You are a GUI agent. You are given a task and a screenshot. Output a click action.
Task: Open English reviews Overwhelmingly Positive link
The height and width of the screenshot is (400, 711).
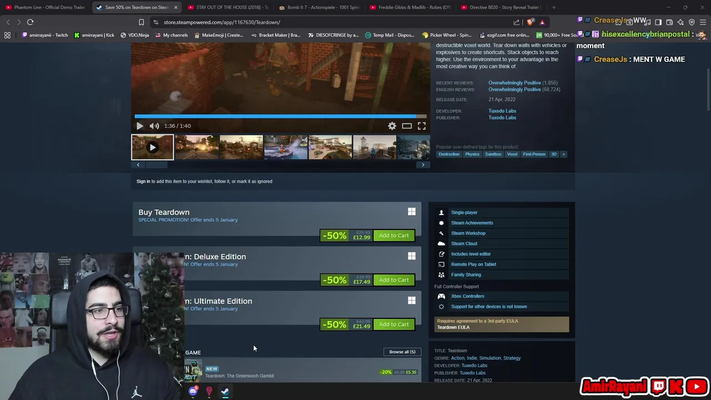tap(514, 89)
